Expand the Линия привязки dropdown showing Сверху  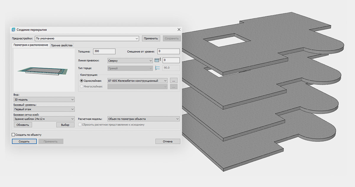(130, 60)
